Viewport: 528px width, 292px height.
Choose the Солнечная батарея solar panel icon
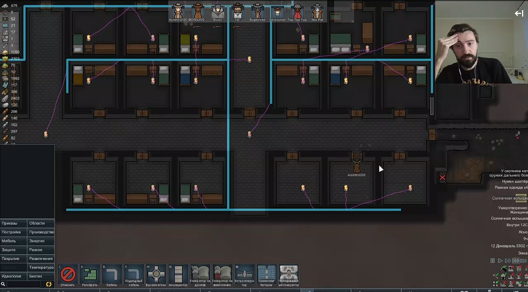(x=266, y=274)
